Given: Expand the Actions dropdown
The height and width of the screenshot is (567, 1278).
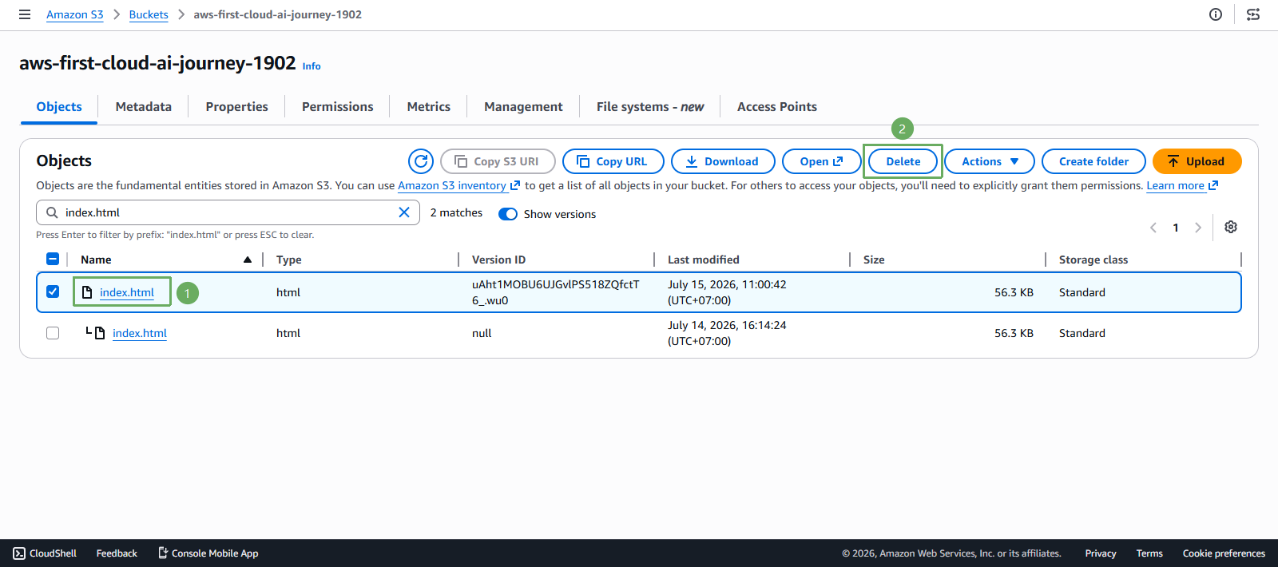Looking at the screenshot, I should (990, 161).
